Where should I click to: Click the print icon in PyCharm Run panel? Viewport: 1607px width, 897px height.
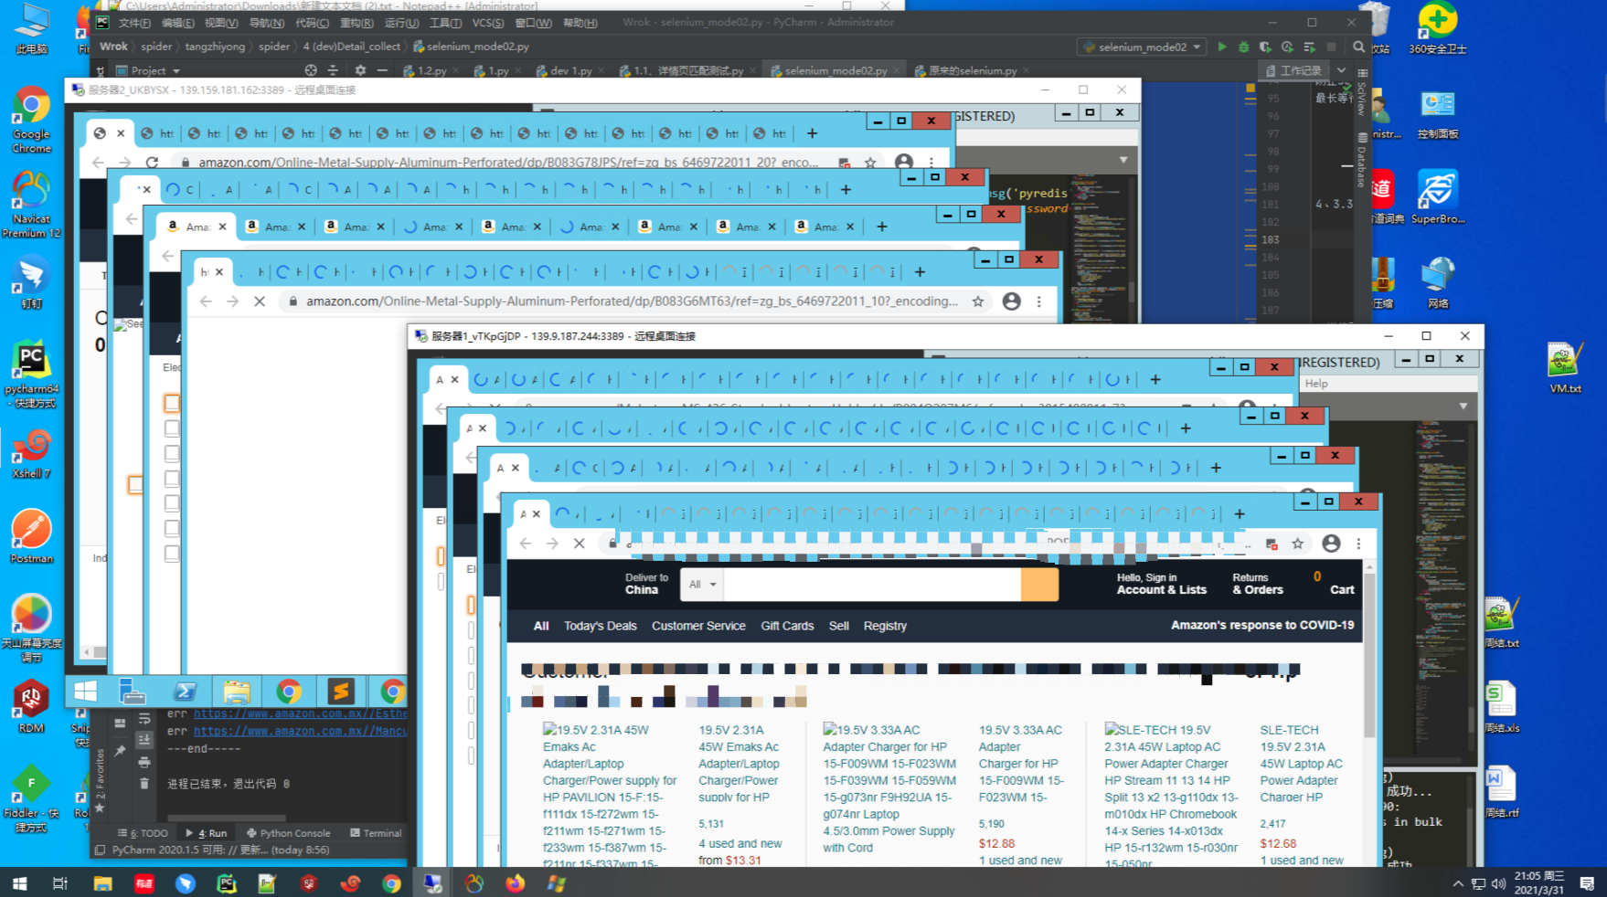pos(144,762)
